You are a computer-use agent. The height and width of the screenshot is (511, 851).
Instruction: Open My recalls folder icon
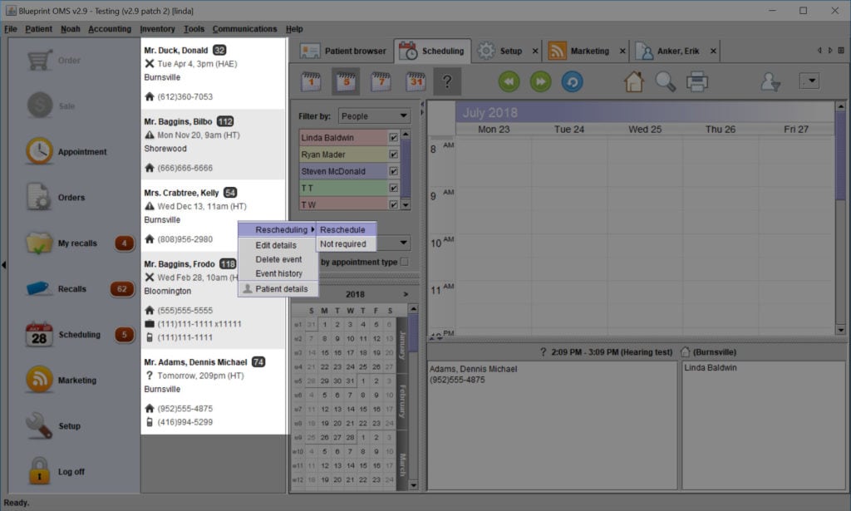[x=40, y=243]
